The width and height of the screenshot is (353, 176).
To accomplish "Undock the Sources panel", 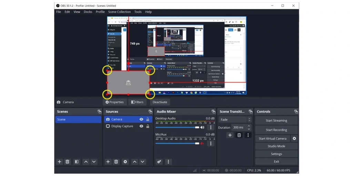I will (150, 112).
